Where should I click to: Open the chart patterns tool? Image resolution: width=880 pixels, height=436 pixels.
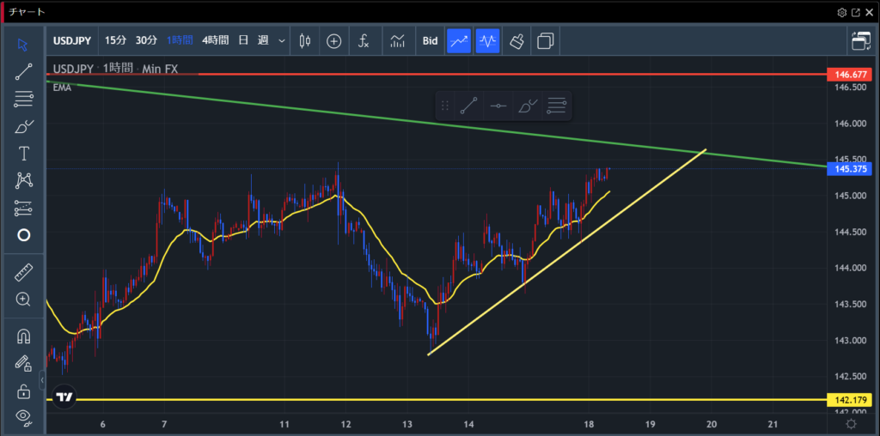[23, 180]
